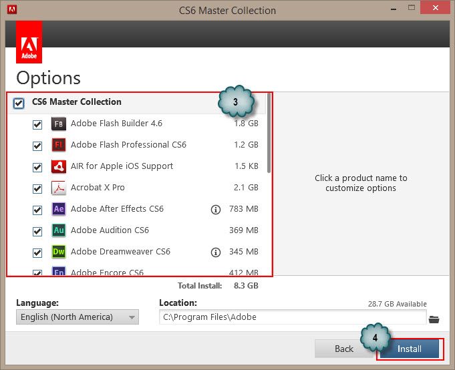Click the Total Install 8.3 GB value
Viewport: 455px width, 370px height.
tap(246, 286)
